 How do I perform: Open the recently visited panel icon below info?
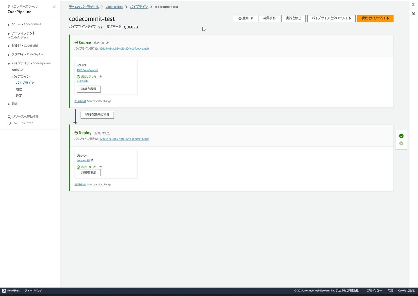(x=413, y=13)
